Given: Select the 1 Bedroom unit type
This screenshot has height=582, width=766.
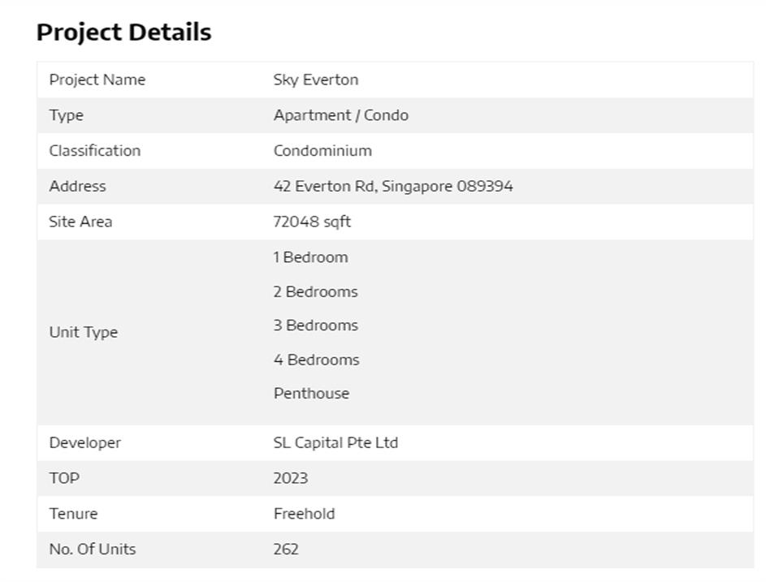Looking at the screenshot, I should click(x=310, y=257).
